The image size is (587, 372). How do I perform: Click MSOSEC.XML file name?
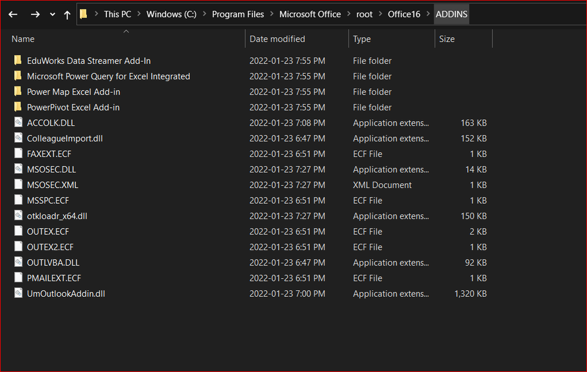(x=52, y=185)
